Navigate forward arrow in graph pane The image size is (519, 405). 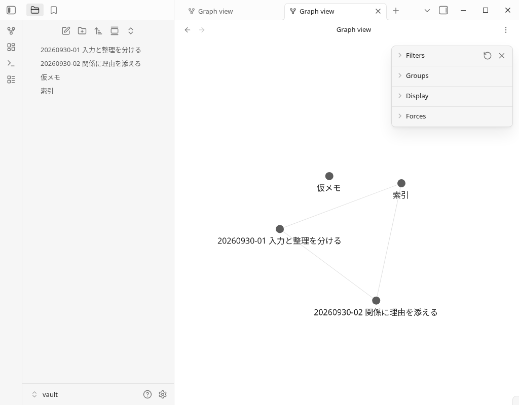(202, 30)
